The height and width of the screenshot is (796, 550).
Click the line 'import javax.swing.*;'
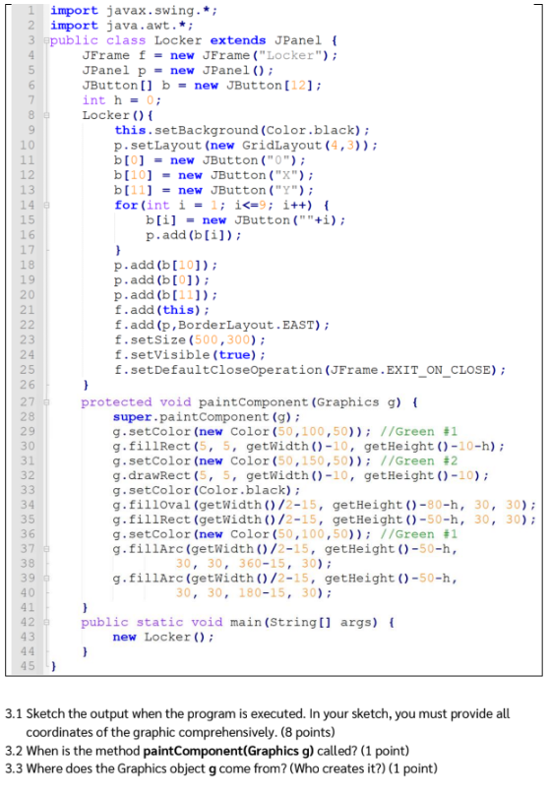(134, 11)
